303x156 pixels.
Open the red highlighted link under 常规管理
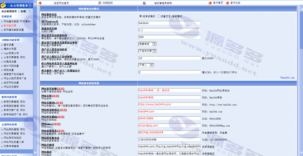10,25
